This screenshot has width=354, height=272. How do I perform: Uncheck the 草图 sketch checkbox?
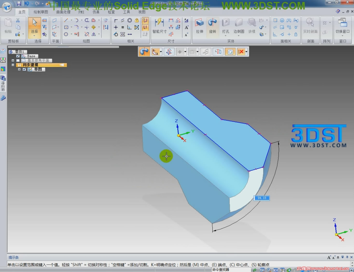(24, 69)
